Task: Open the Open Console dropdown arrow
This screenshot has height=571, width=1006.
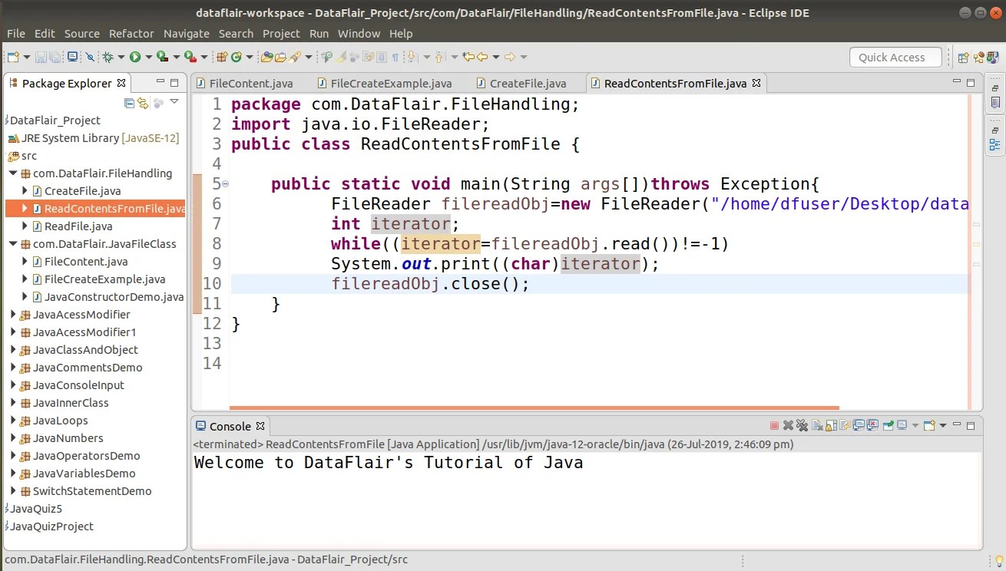Action: [943, 426]
